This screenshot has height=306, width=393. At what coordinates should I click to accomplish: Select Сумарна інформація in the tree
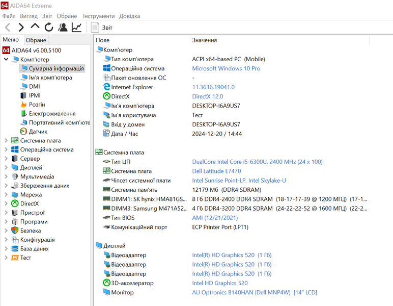[52, 68]
